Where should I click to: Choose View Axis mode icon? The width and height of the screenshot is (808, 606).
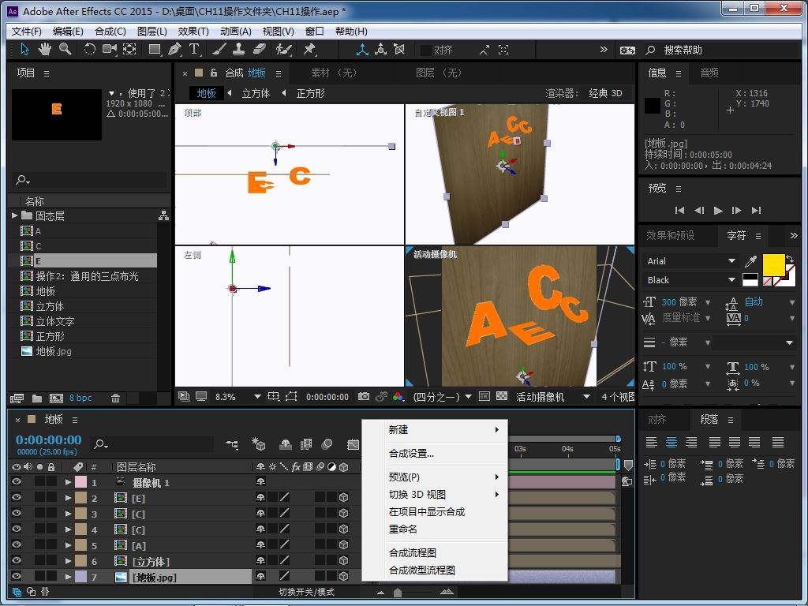[x=399, y=50]
